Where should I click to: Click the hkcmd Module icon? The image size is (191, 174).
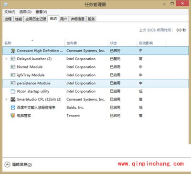13,67
